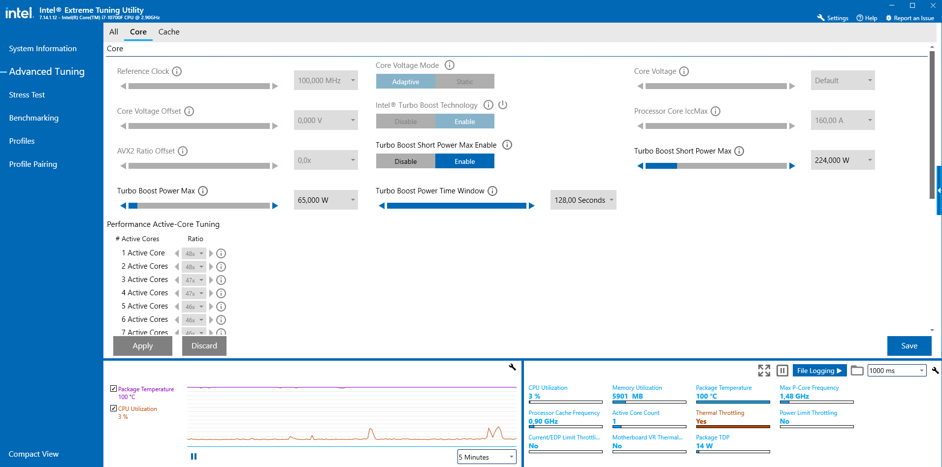Open graph settings wrench in chart panel
The width and height of the screenshot is (942, 467).
pos(512,367)
